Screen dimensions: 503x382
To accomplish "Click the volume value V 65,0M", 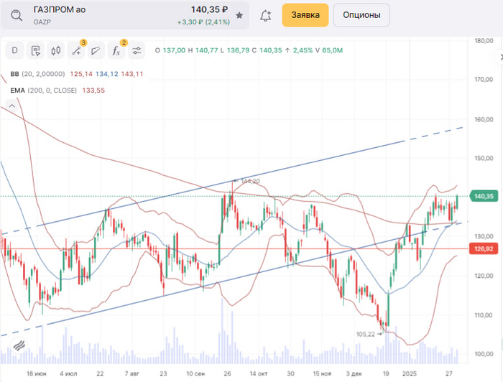I will click(x=329, y=50).
